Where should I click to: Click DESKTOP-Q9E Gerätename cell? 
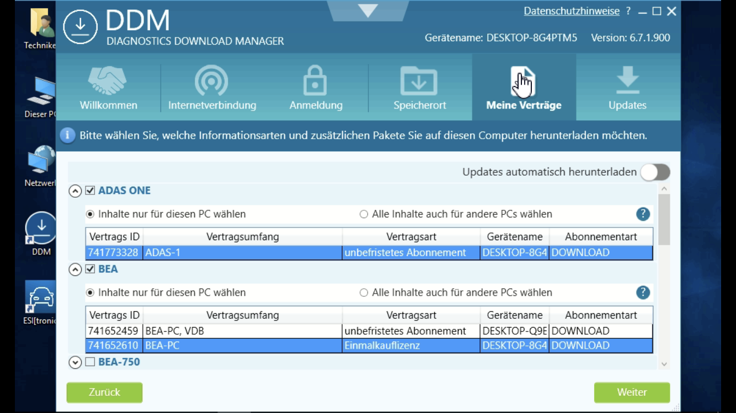point(515,331)
